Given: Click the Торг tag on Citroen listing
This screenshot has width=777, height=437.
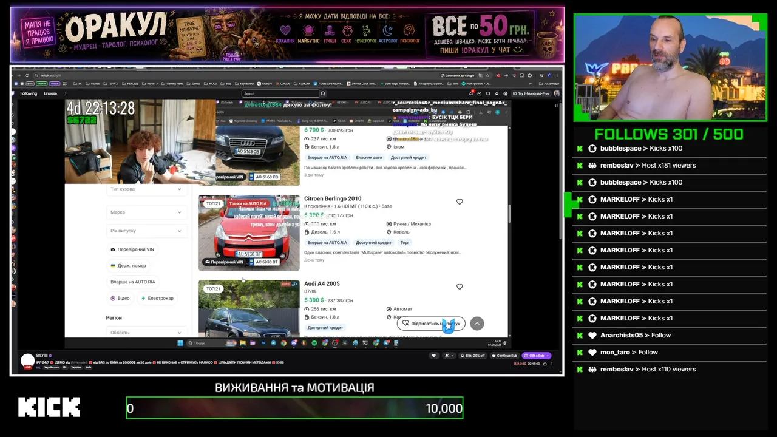Looking at the screenshot, I should tap(405, 243).
